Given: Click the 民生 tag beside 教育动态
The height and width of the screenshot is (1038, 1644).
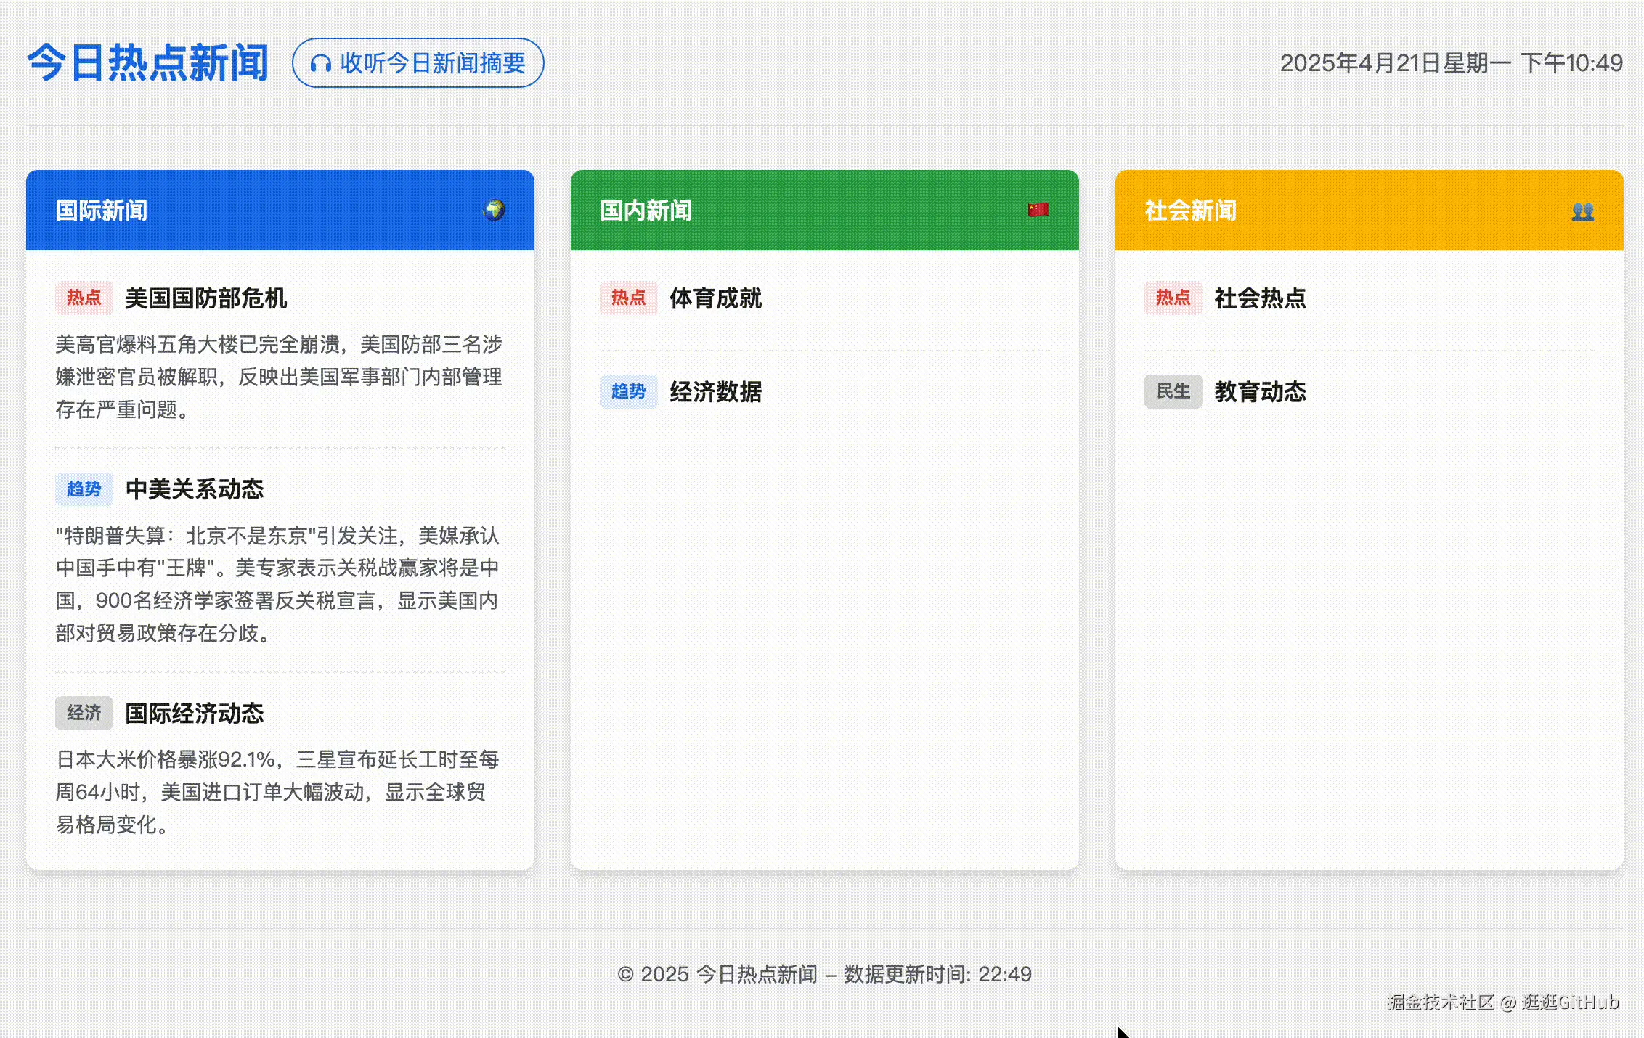Looking at the screenshot, I should click(x=1173, y=391).
